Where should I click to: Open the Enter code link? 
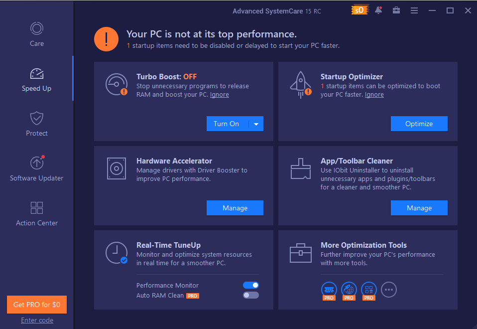coord(37,320)
